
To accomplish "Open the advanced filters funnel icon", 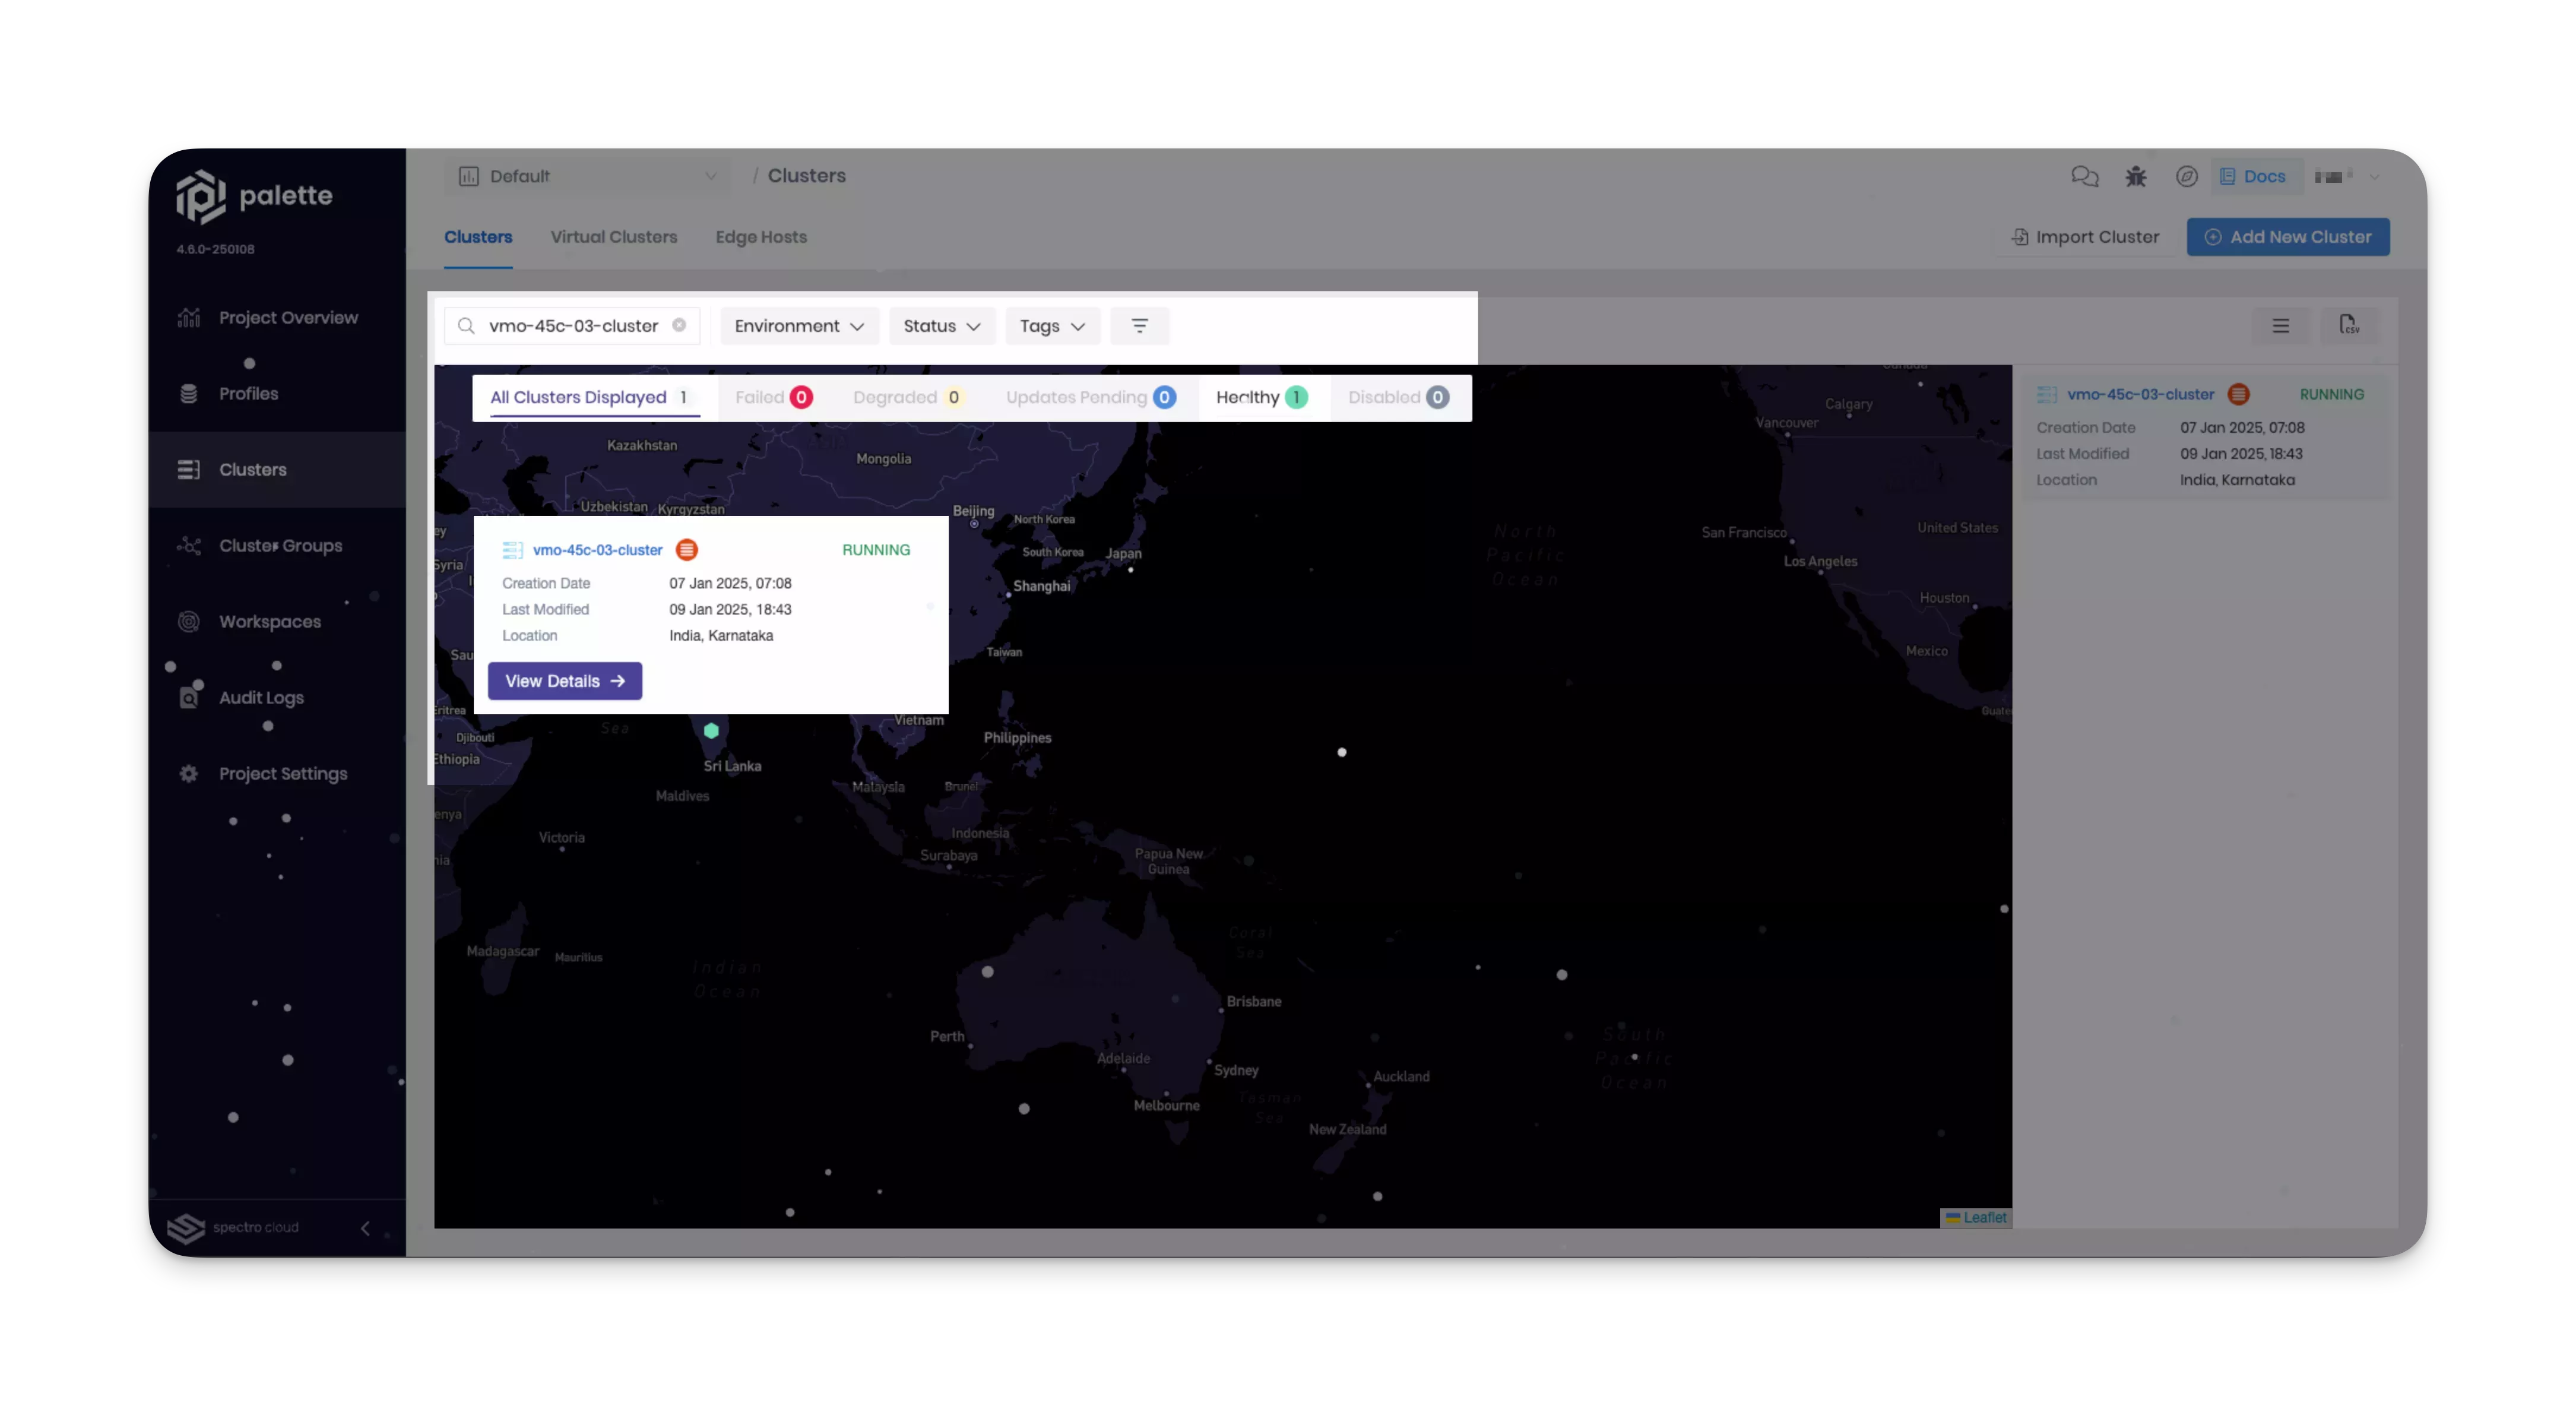I will point(1139,326).
